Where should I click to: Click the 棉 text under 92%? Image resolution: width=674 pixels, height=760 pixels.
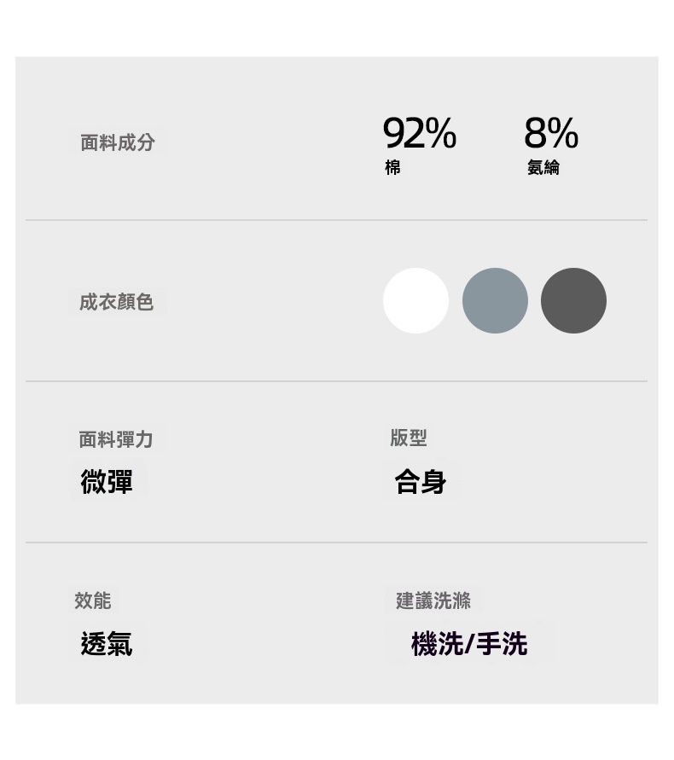[392, 168]
